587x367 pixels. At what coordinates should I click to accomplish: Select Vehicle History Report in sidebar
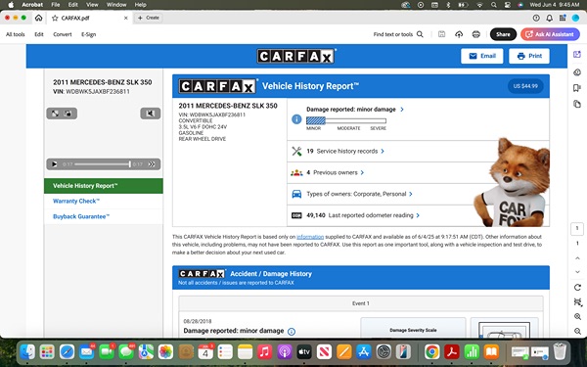104,186
